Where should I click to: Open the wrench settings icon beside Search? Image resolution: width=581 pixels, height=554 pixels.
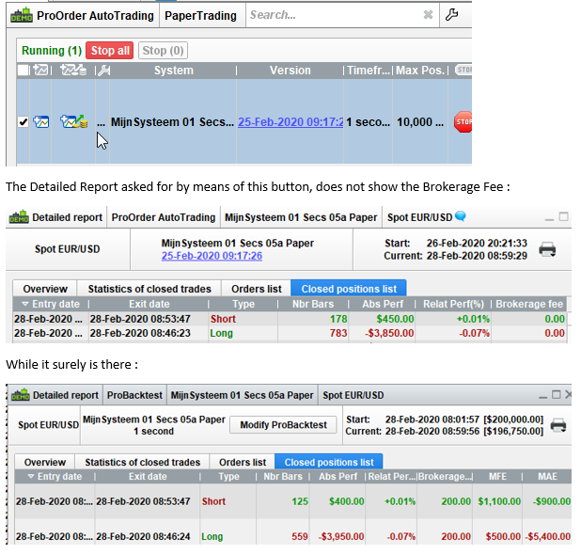pos(451,15)
